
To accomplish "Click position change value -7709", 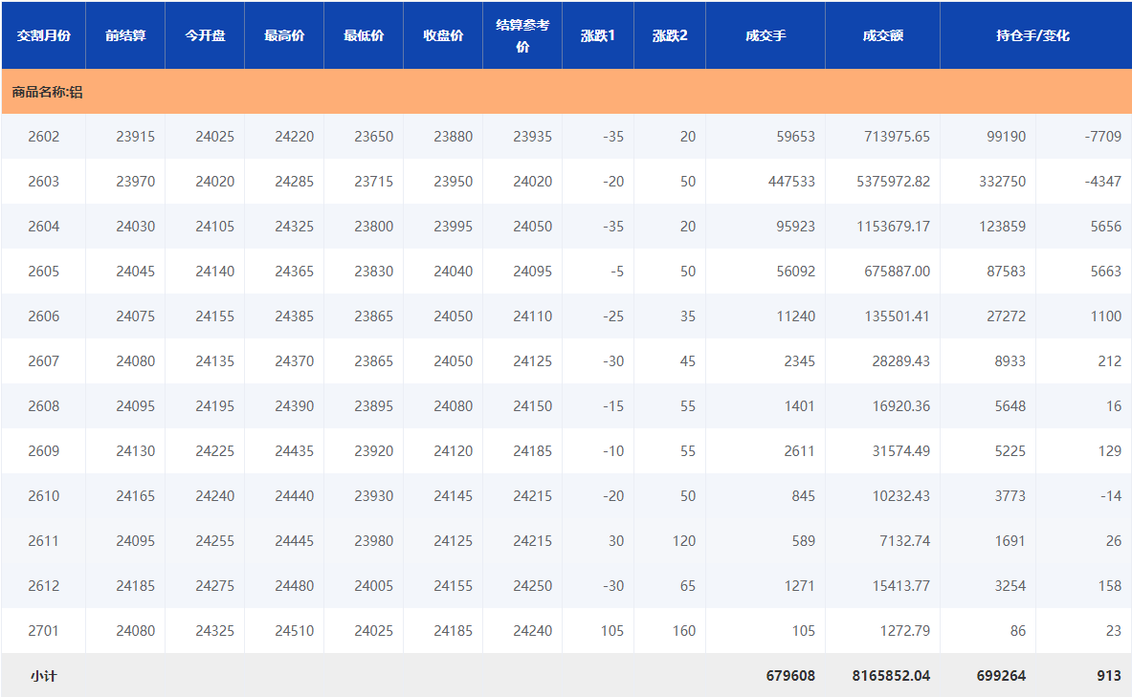I will click(1102, 137).
